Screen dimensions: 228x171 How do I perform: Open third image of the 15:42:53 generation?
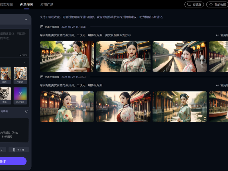click(180, 107)
